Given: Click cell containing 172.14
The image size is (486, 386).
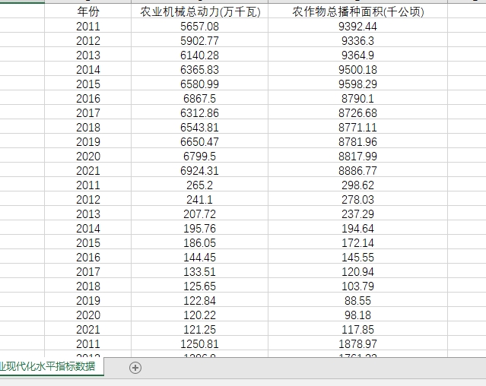Looking at the screenshot, I should (357, 243).
